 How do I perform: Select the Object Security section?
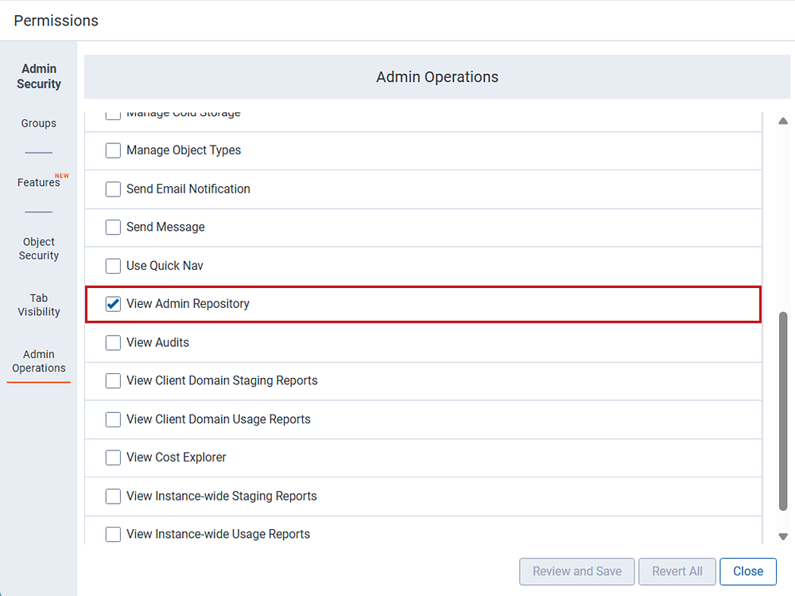[x=38, y=248]
